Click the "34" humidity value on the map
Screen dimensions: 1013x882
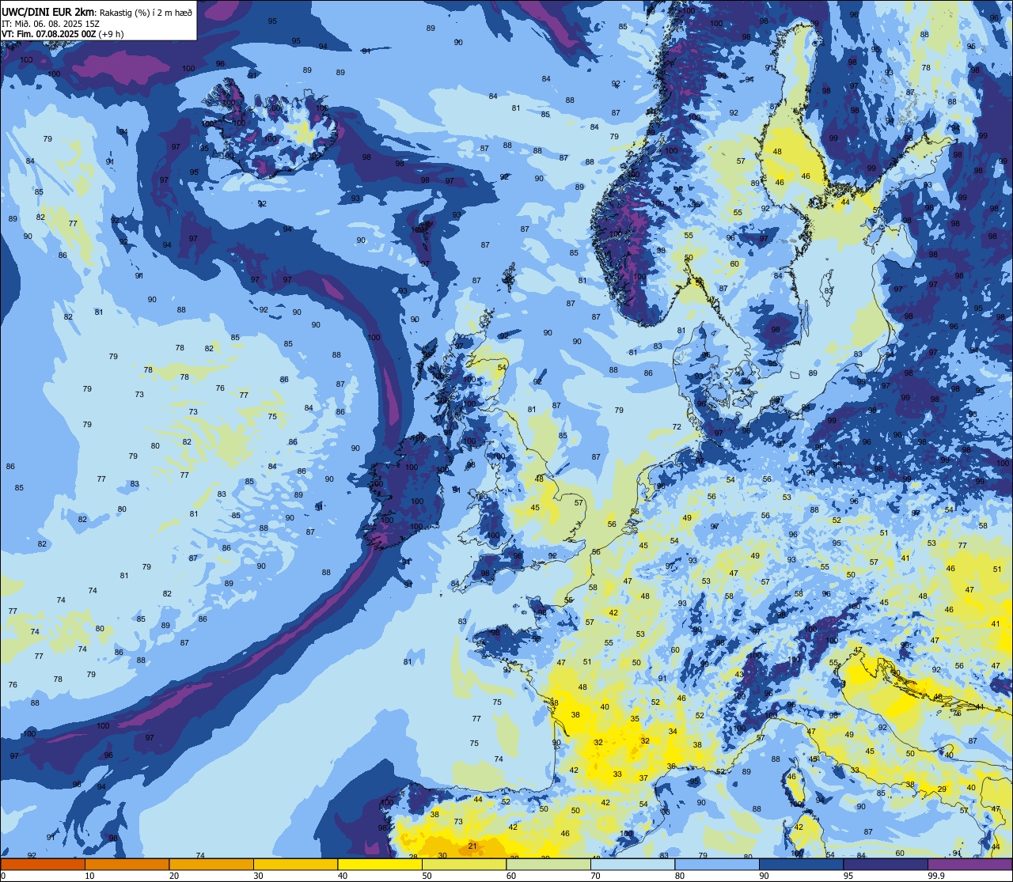point(673,732)
